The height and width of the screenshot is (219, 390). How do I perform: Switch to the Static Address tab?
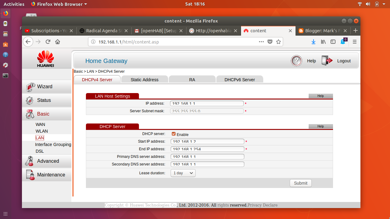[144, 80]
